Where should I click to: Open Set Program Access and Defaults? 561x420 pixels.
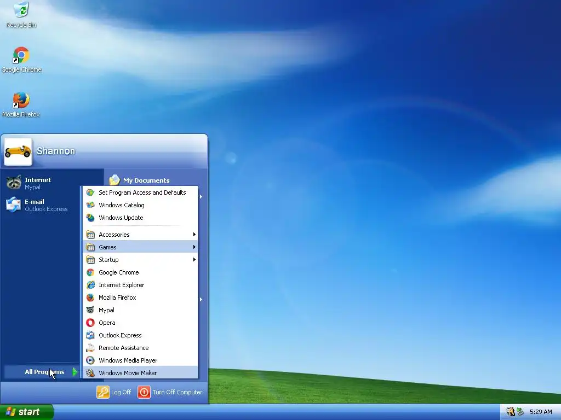pos(140,192)
